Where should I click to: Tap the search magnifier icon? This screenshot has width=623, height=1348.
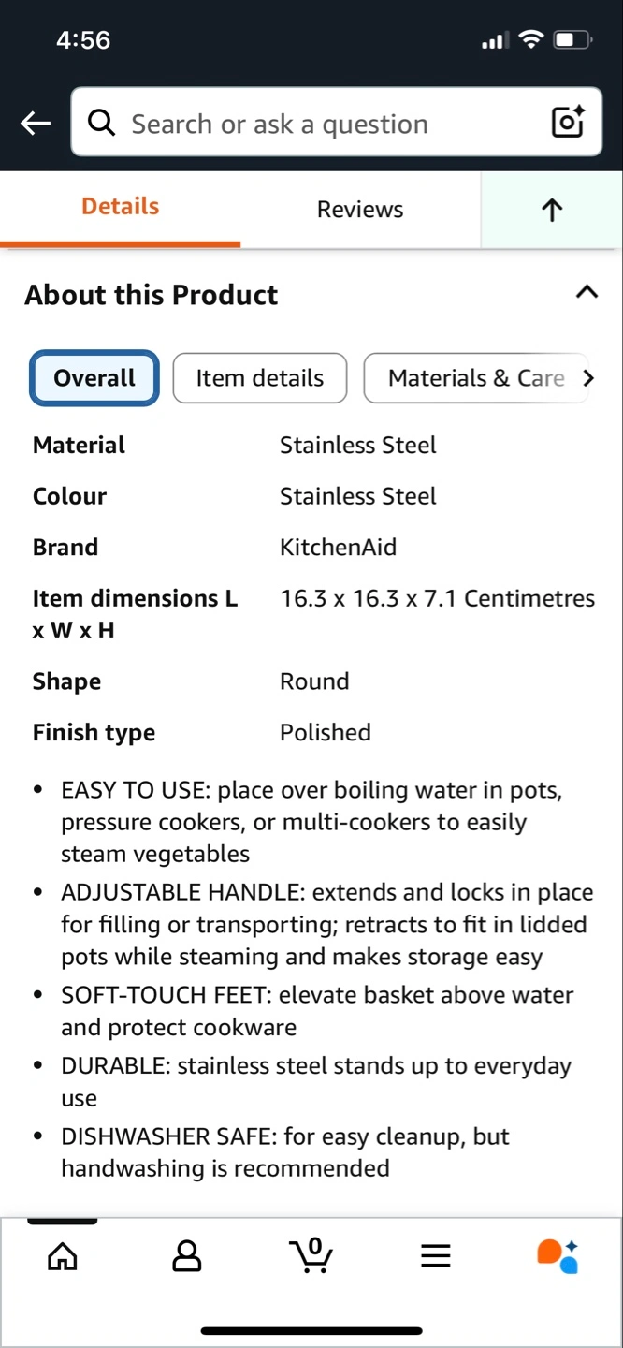pos(101,123)
